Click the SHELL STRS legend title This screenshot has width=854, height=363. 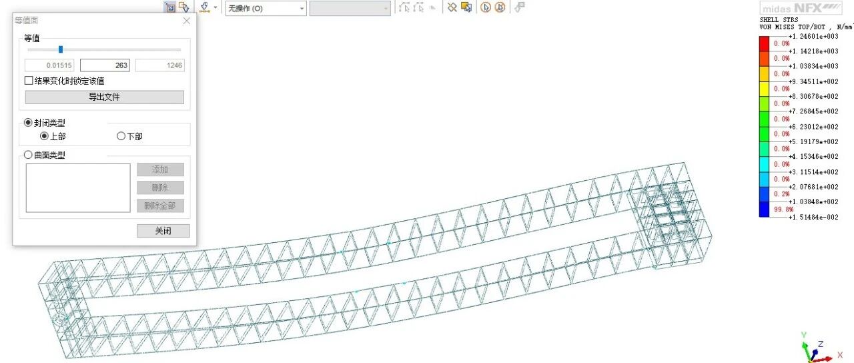tap(779, 20)
